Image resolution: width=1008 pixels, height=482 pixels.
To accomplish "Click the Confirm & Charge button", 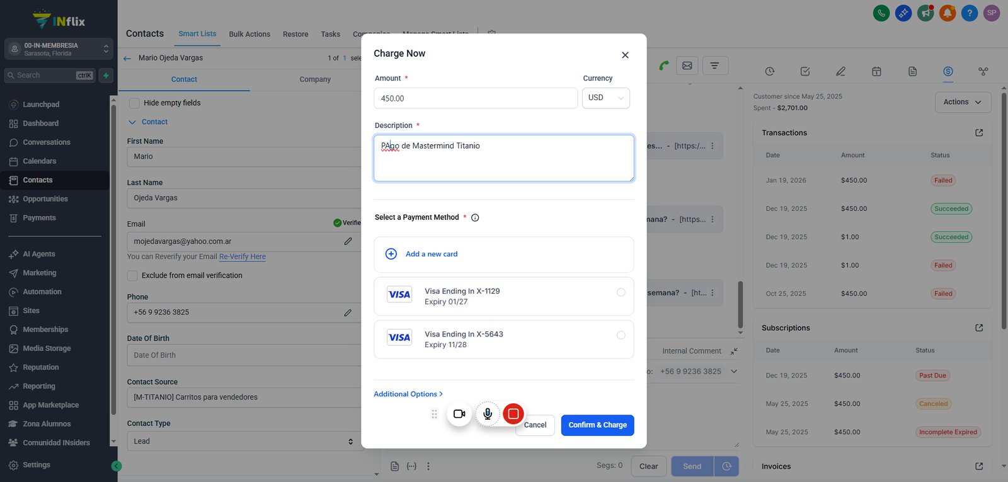I will tap(598, 425).
